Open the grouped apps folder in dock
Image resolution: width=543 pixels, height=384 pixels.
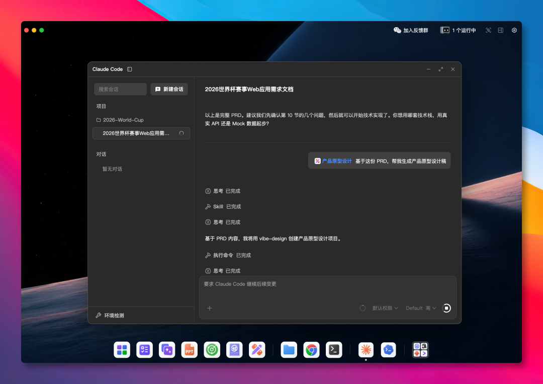pyautogui.click(x=420, y=350)
